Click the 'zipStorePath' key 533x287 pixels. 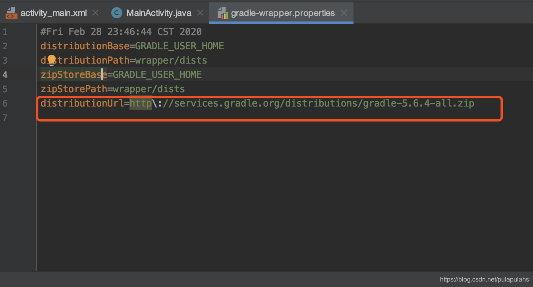tap(74, 89)
